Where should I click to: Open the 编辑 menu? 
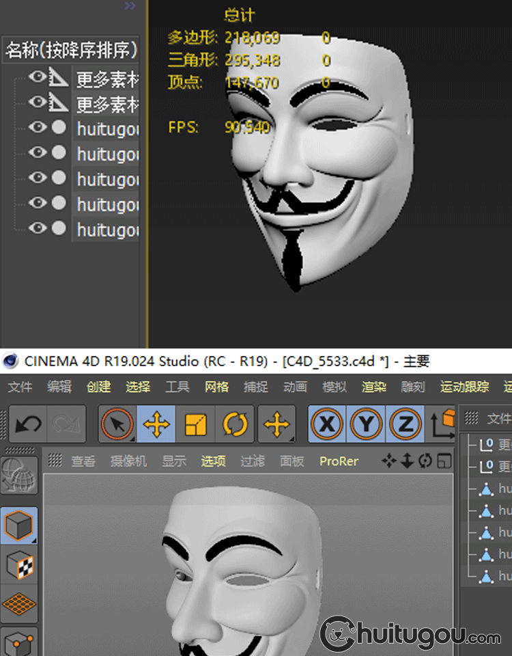(59, 387)
